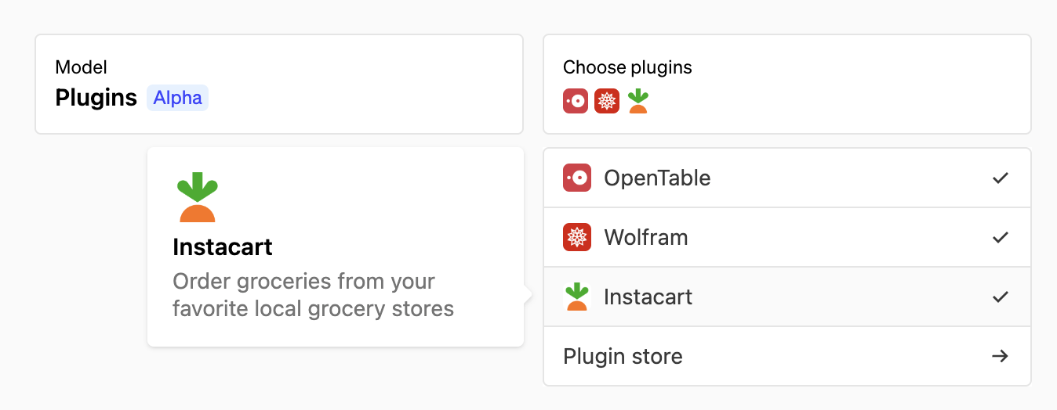Uncheck the Wolfram plugin checkmark
This screenshot has width=1057, height=410.
(x=1000, y=237)
